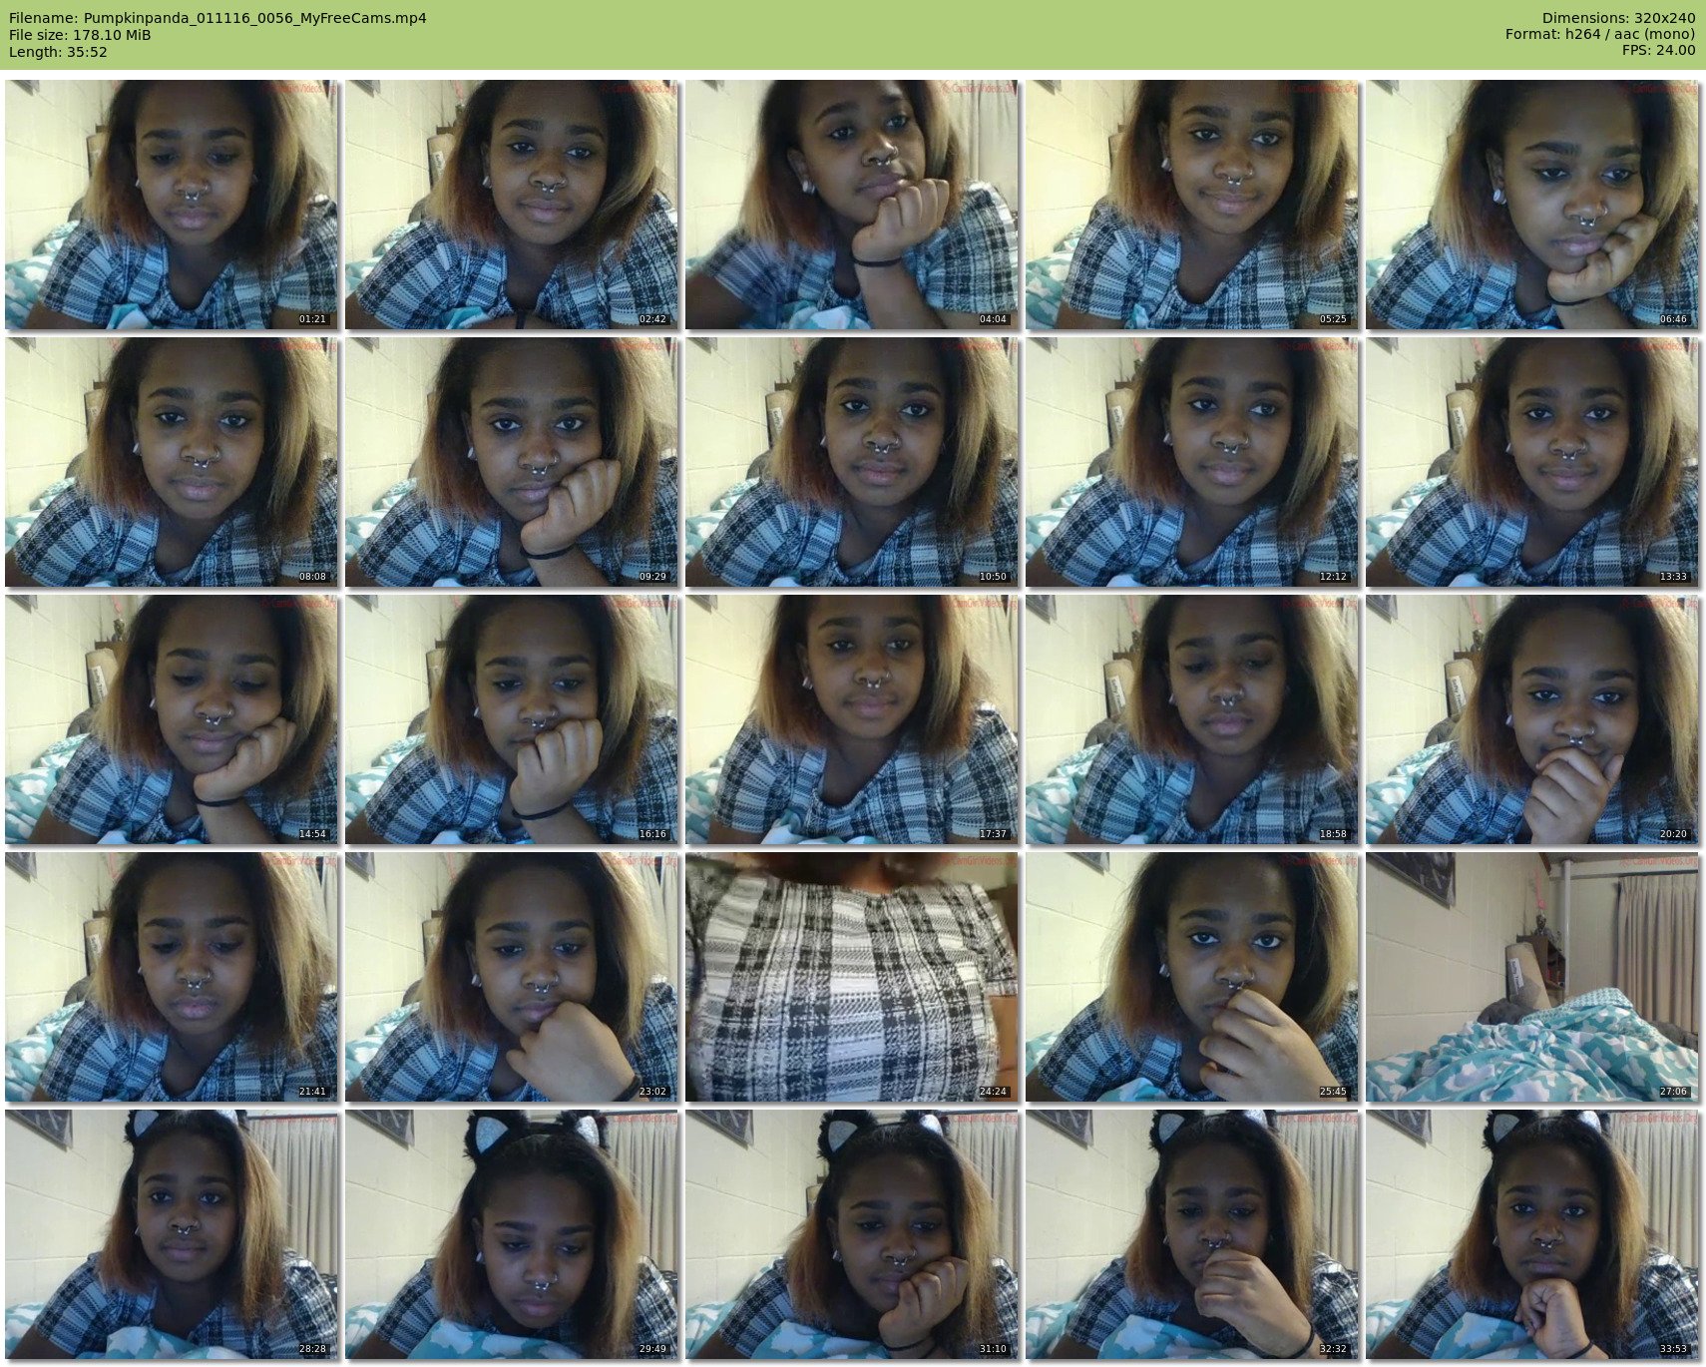1706x1367 pixels.
Task: Click the Filename line in the header
Action: coord(217,18)
